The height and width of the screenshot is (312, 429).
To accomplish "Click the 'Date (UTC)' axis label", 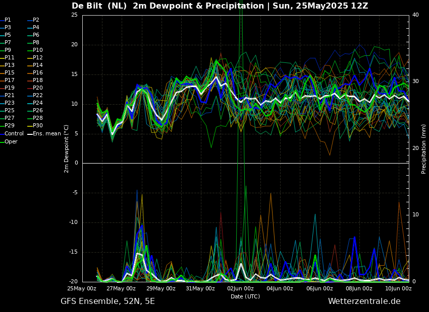I will [245, 296].
